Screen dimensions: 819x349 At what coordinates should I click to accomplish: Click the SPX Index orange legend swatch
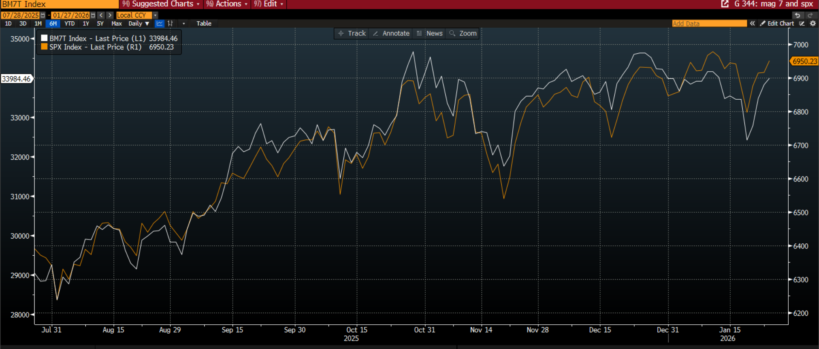pyautogui.click(x=44, y=47)
